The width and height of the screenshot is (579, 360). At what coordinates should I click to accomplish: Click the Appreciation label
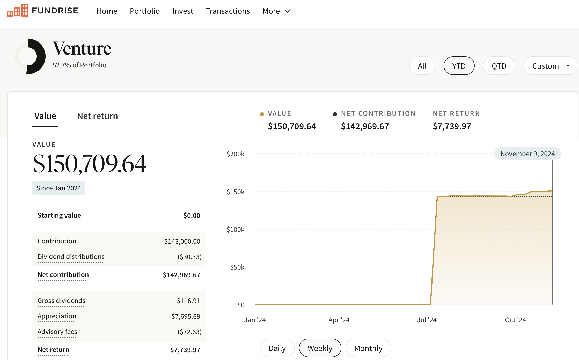click(x=57, y=316)
